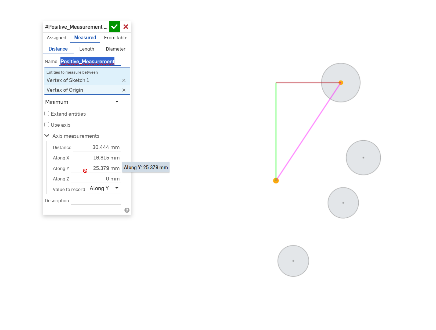Click the Along Y value 25.379 mm

click(106, 168)
